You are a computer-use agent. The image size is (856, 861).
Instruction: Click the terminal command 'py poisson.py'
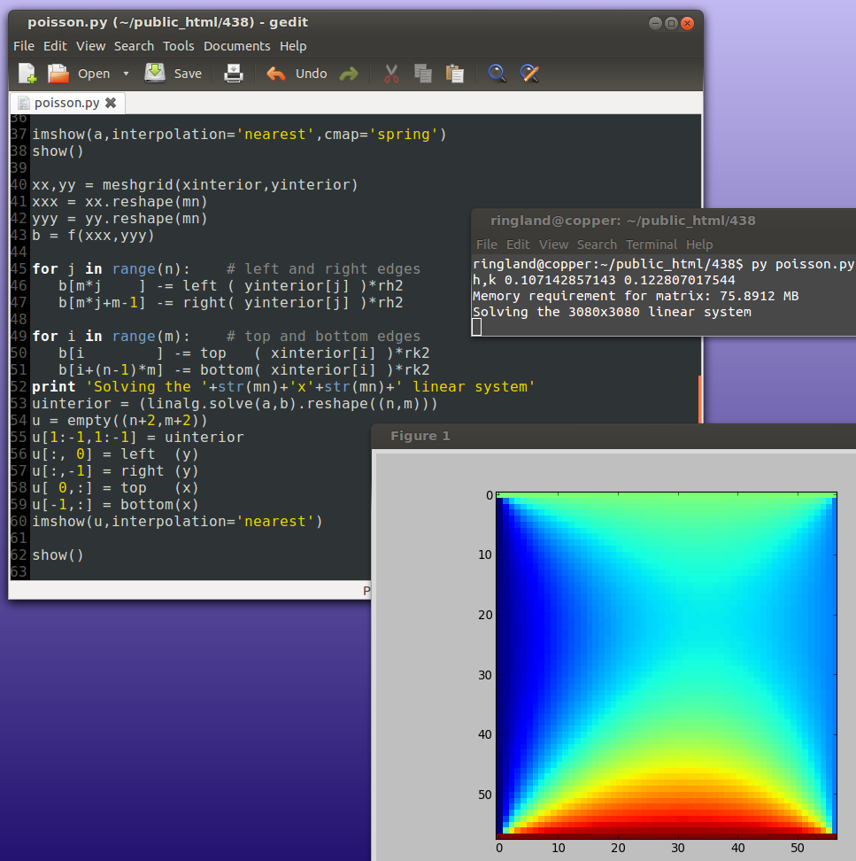[803, 264]
